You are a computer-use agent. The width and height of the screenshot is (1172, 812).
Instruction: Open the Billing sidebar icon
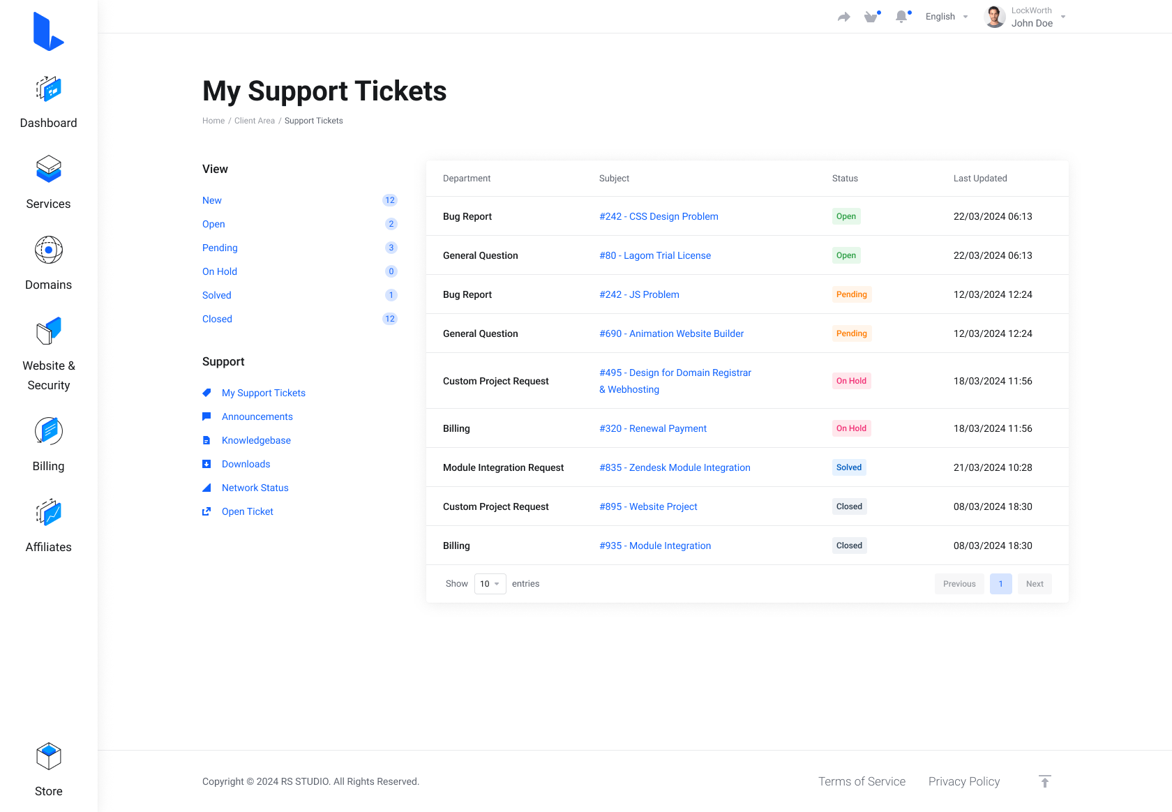pyautogui.click(x=49, y=431)
